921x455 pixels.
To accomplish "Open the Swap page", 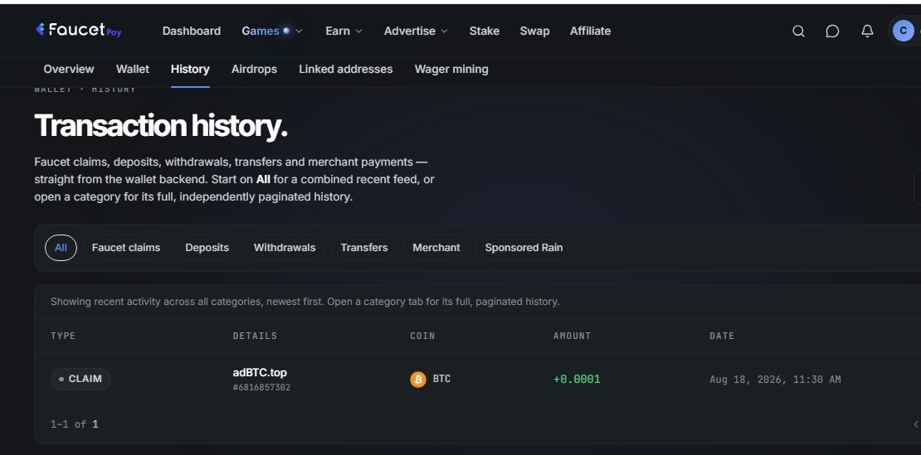I will point(534,31).
